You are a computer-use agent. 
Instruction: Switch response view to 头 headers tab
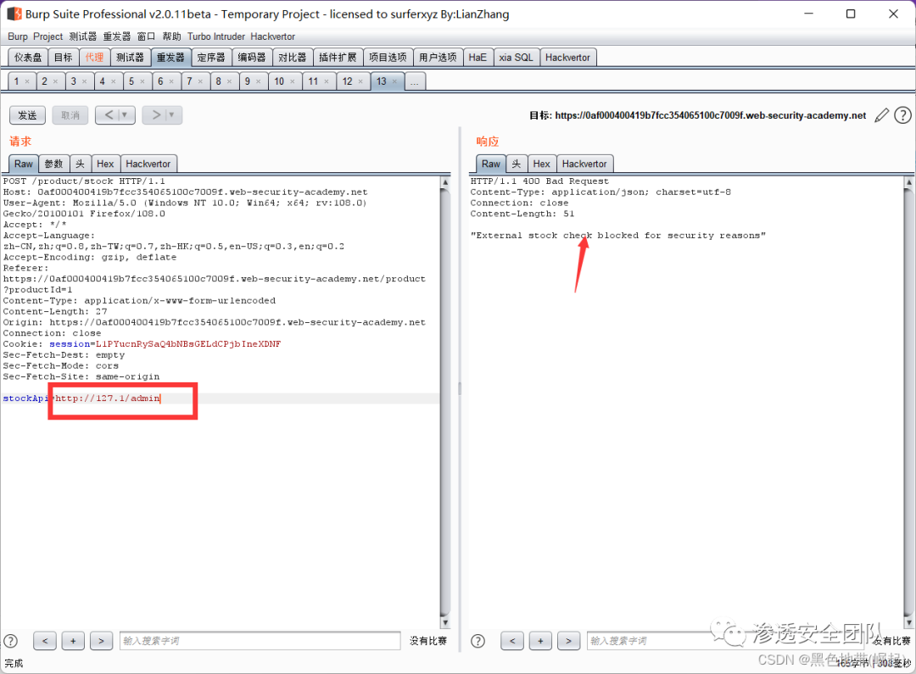pyautogui.click(x=517, y=164)
